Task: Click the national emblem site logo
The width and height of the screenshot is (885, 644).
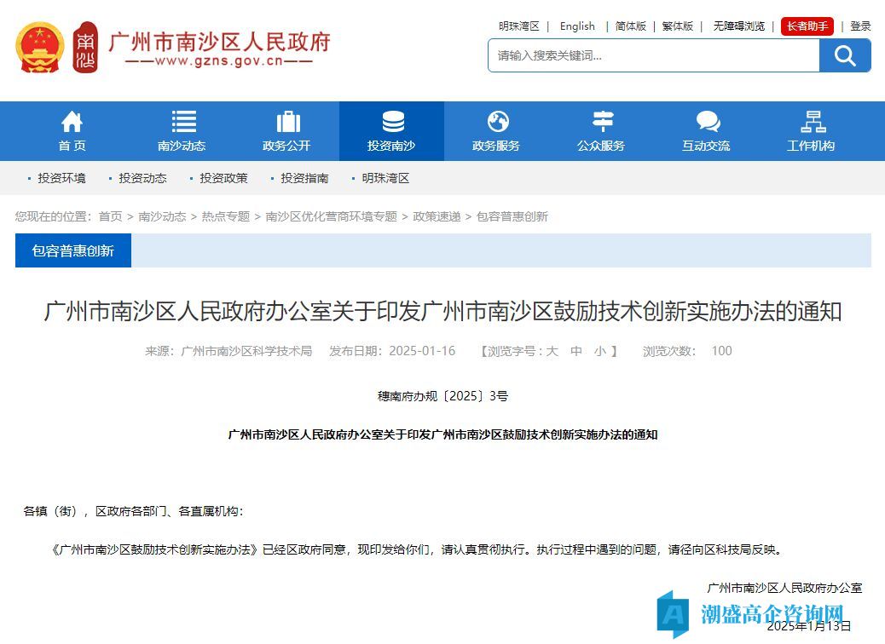Action: [40, 48]
